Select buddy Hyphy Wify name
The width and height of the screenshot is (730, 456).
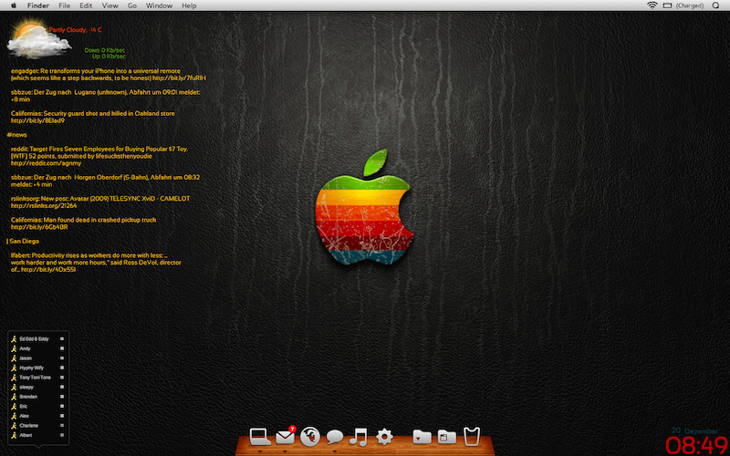32,368
